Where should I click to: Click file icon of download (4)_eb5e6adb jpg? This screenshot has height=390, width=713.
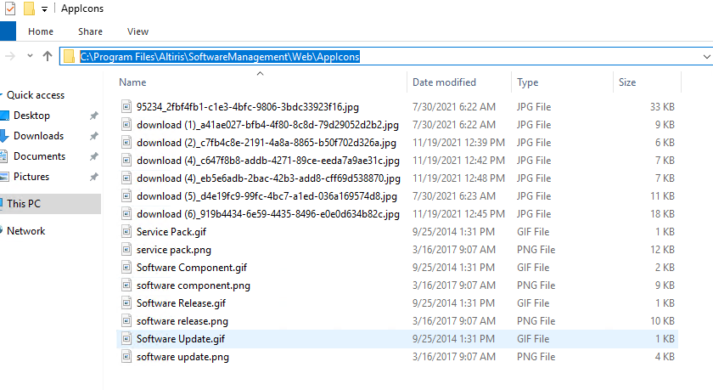126,178
